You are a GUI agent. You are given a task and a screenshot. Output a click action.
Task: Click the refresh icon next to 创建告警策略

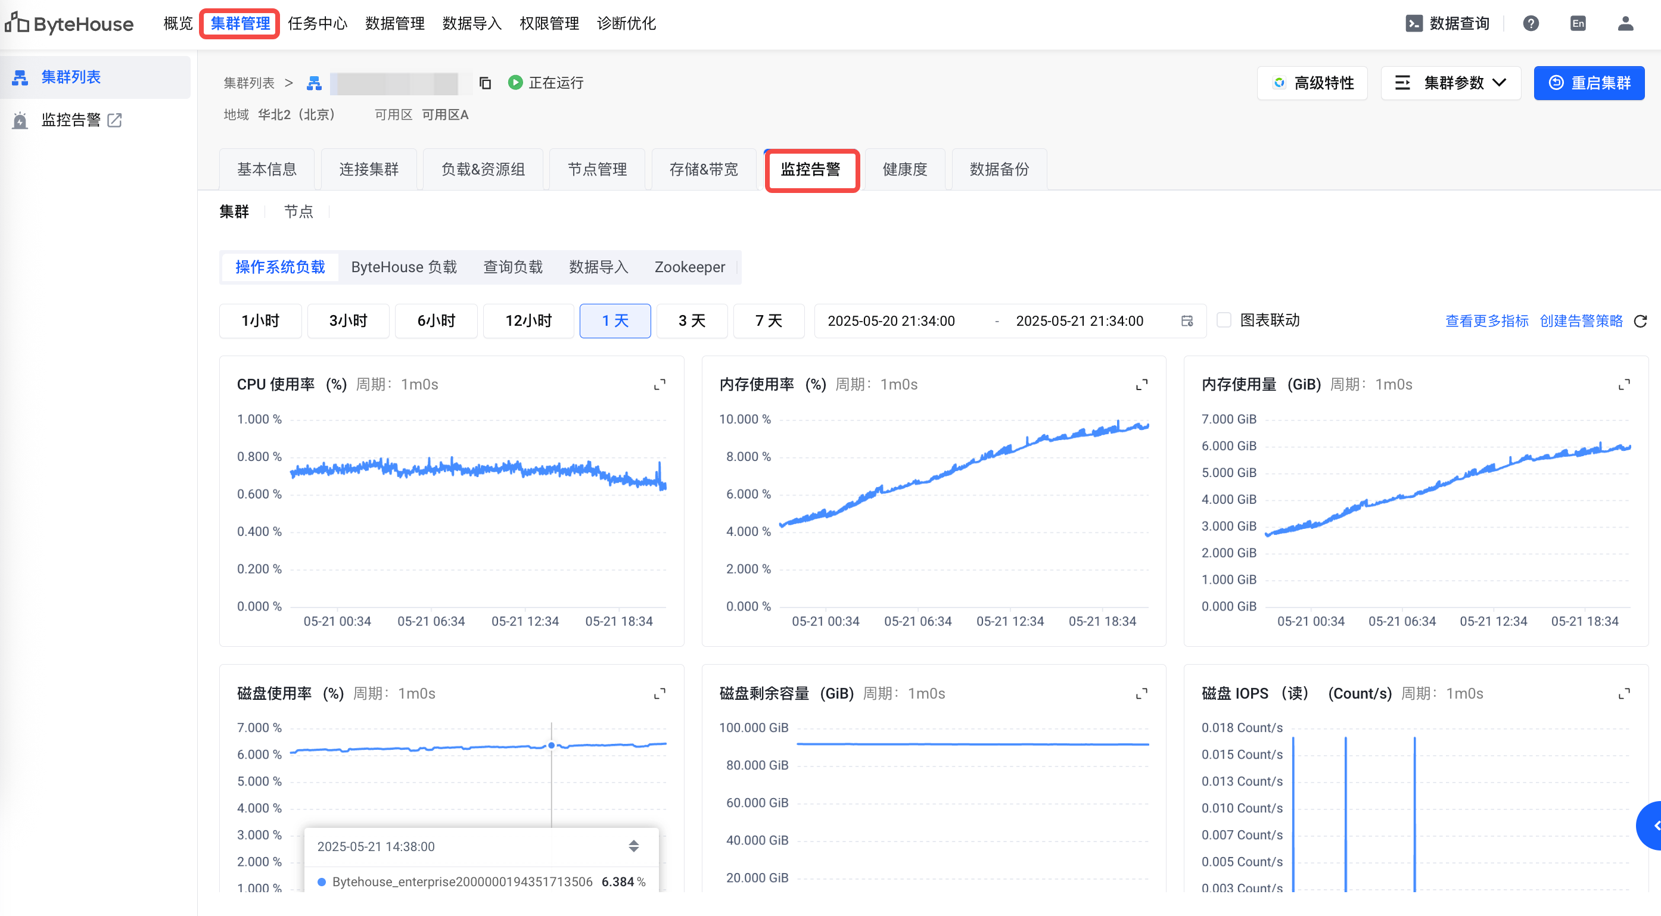pos(1640,321)
